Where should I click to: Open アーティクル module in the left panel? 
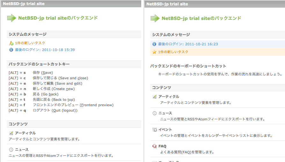pyautogui.click(x=25, y=133)
